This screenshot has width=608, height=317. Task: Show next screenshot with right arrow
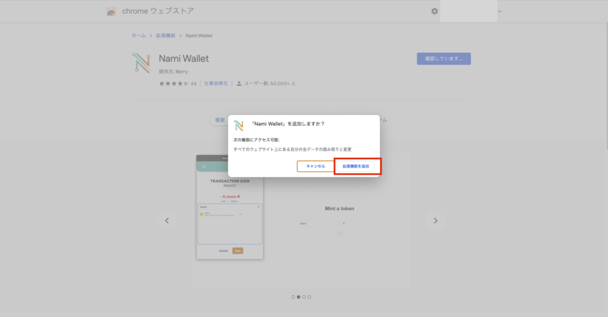point(435,220)
